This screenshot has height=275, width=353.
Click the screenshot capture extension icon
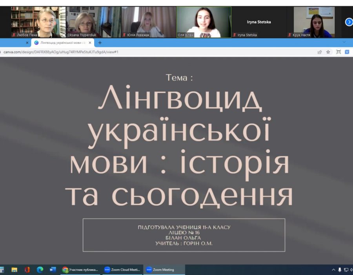pyautogui.click(x=338, y=52)
